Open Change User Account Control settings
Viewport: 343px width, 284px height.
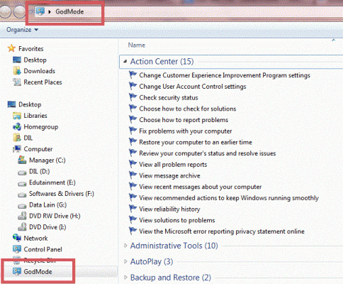pyautogui.click(x=193, y=87)
